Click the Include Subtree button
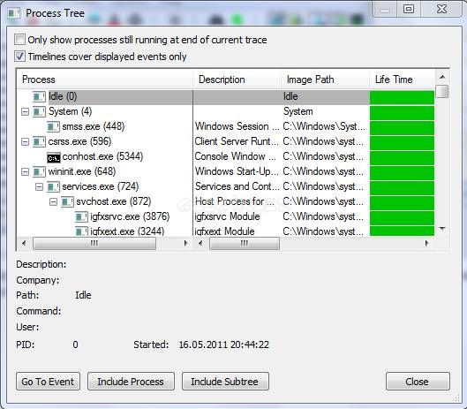467x409 pixels. 225,382
